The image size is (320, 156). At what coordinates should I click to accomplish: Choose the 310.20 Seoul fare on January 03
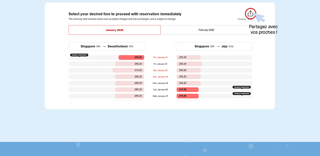click(128, 70)
